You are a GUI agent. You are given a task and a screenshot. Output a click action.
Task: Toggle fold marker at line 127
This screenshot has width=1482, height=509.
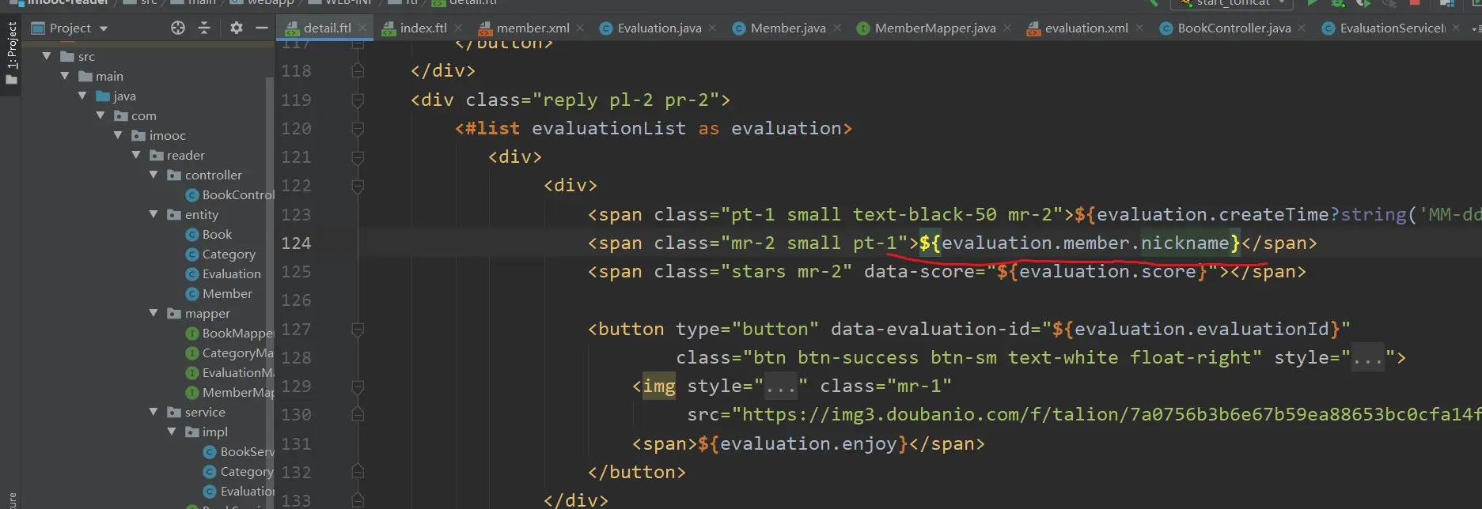tap(358, 329)
